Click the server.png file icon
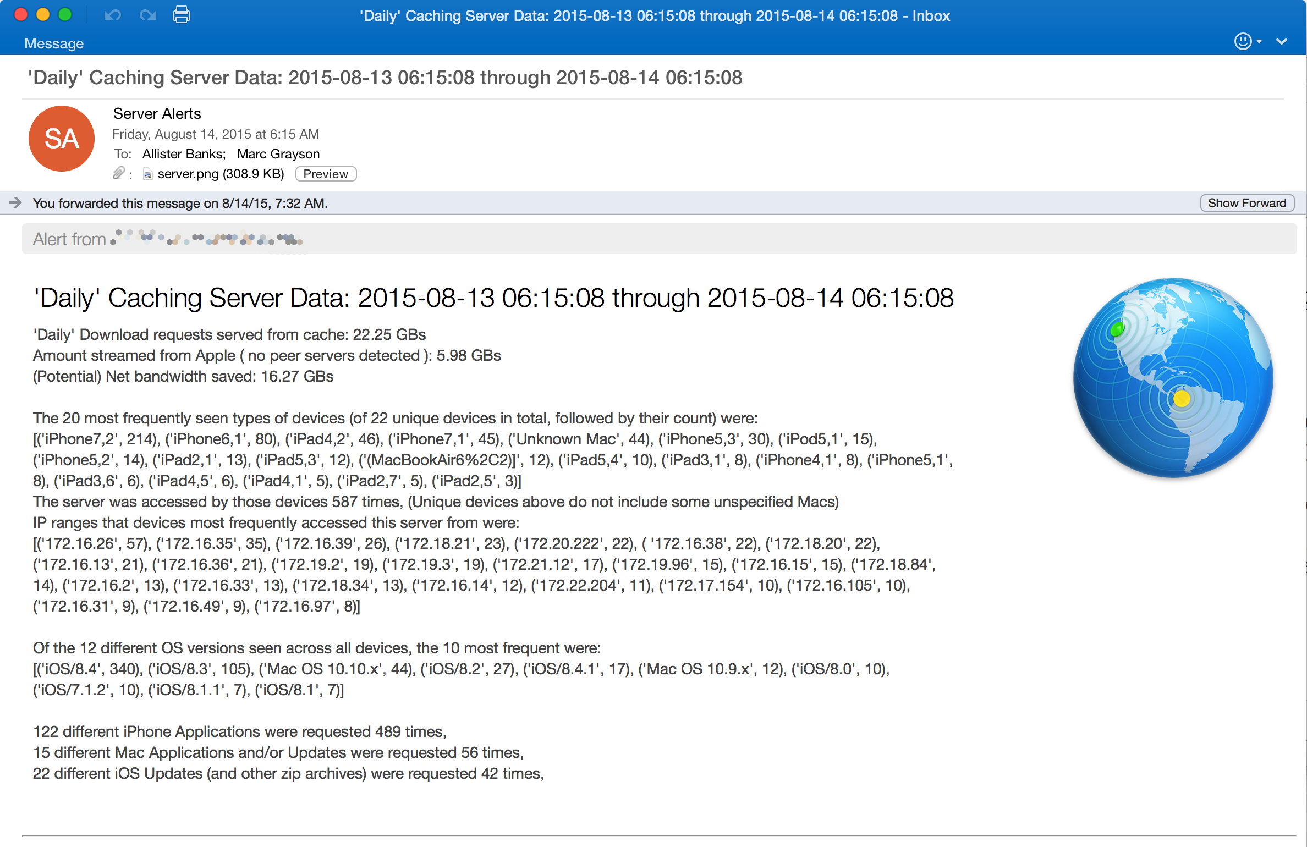The width and height of the screenshot is (1307, 847). pyautogui.click(x=147, y=174)
